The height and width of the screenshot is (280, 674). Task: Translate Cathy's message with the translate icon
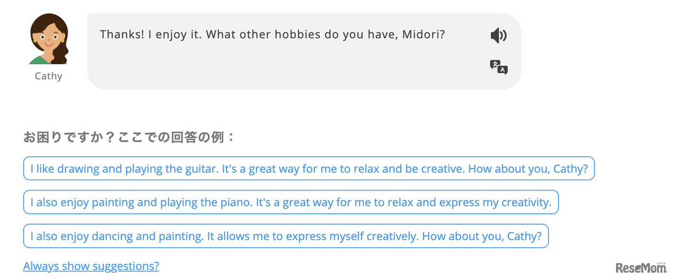(x=498, y=67)
